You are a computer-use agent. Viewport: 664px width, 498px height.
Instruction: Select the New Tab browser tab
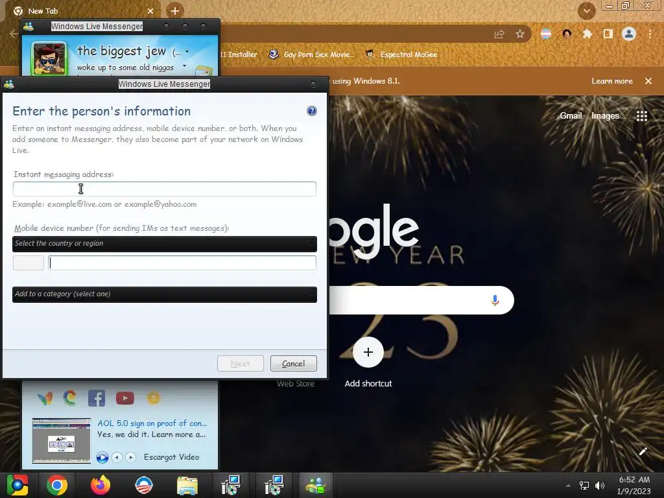tap(82, 11)
